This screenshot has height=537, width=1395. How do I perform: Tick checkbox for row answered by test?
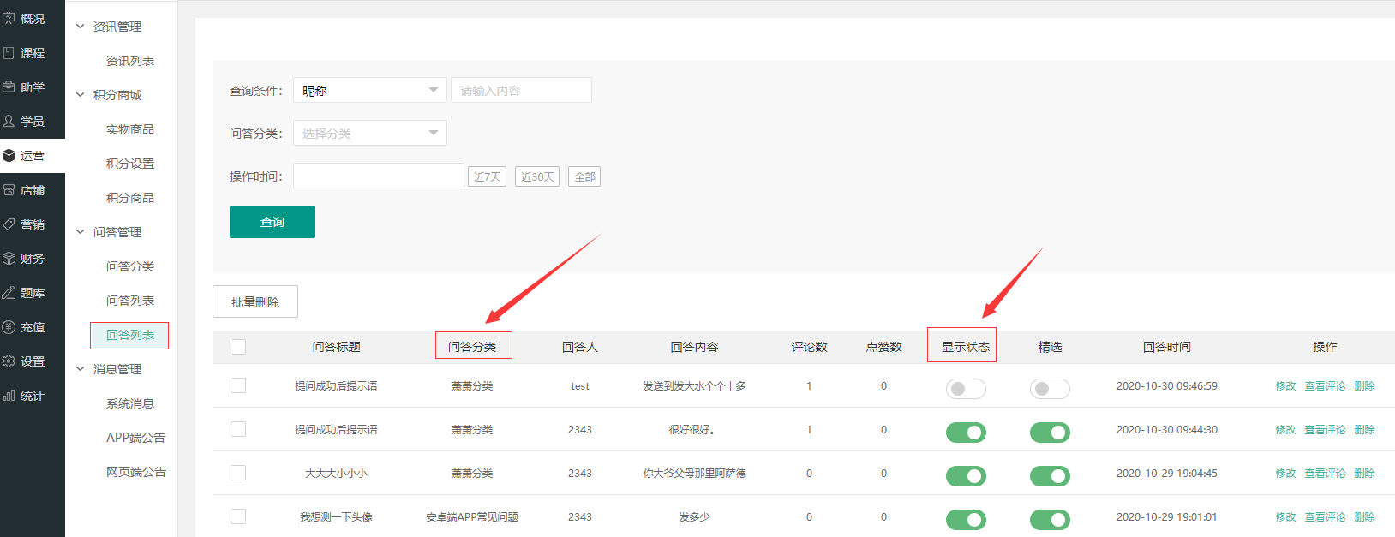(x=238, y=385)
